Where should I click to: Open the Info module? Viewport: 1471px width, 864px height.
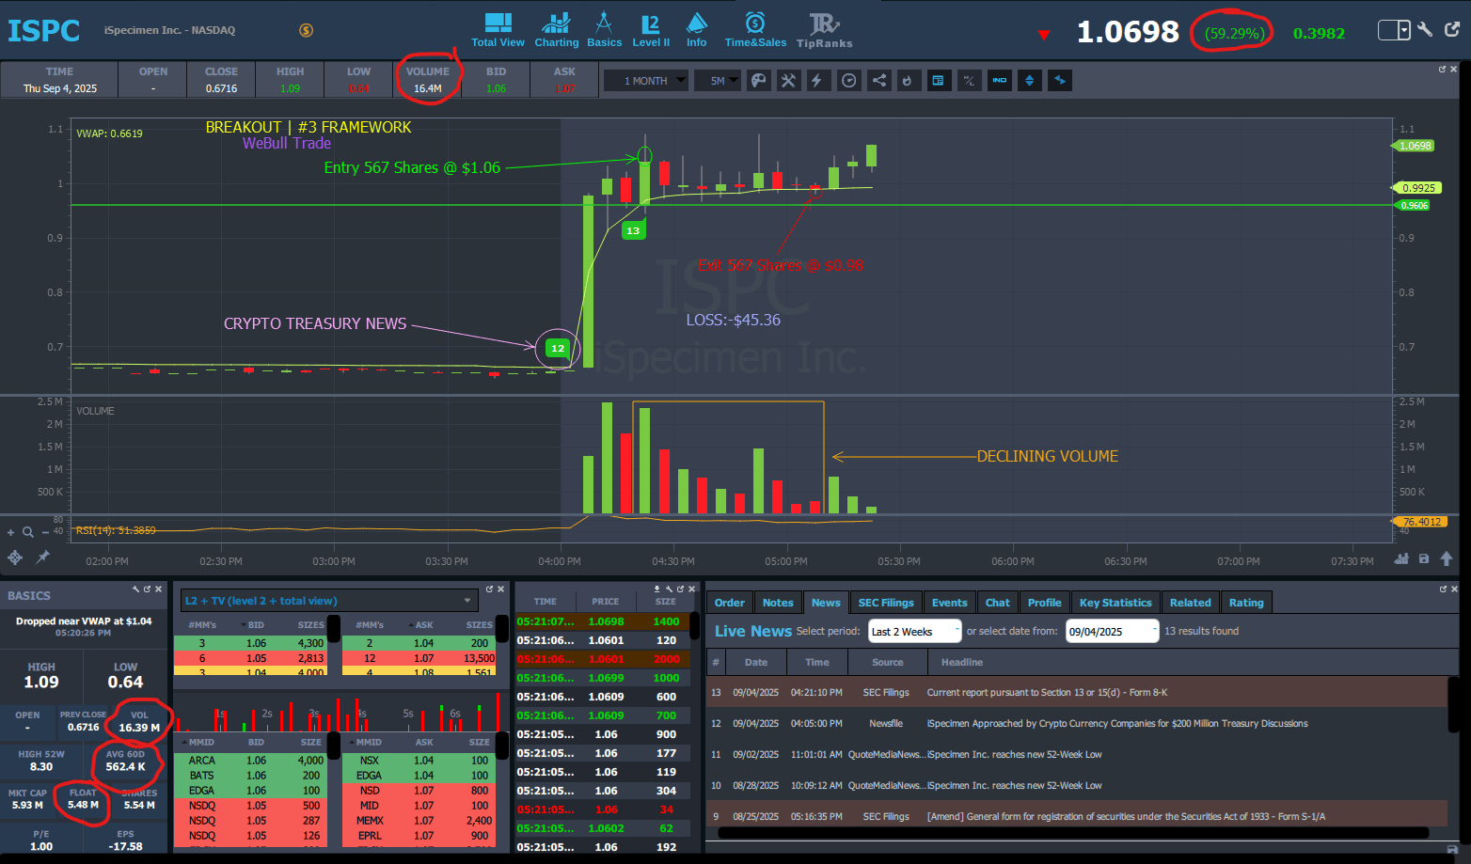(x=696, y=30)
